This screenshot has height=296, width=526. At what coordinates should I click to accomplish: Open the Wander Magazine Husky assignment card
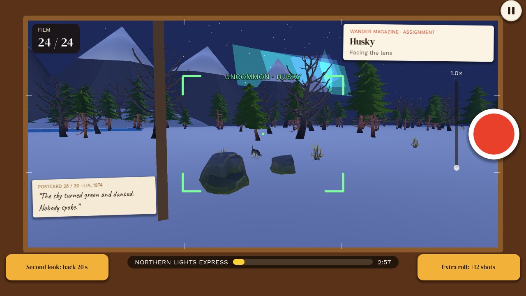[418, 43]
